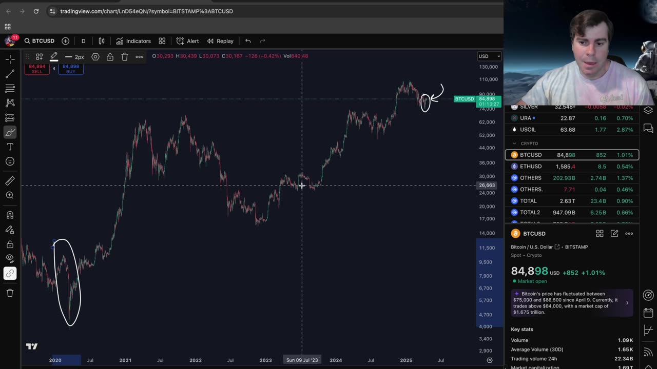Select the ruler measure tool
The width and height of the screenshot is (657, 369).
[10, 181]
